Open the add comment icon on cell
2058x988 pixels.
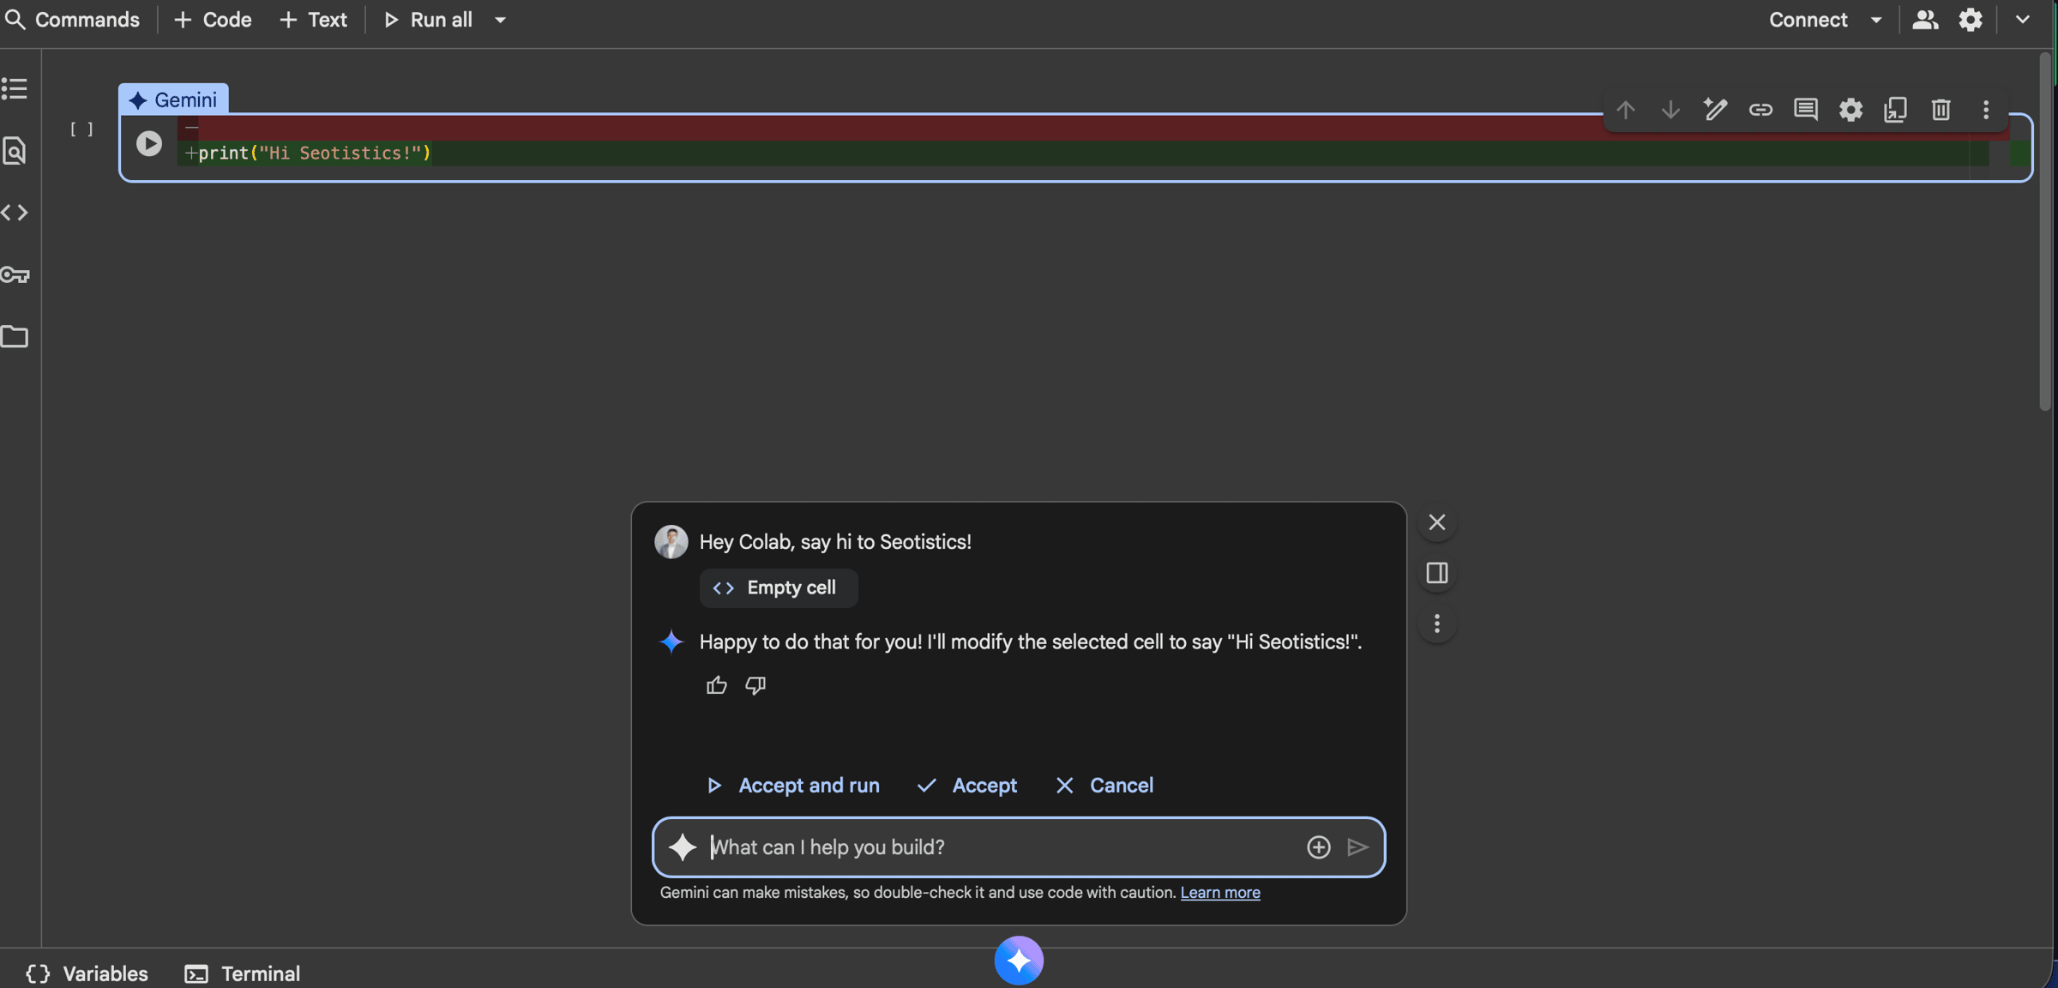(1806, 110)
